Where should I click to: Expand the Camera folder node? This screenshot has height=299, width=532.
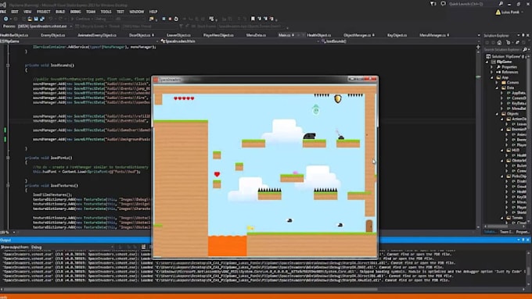[497, 83]
